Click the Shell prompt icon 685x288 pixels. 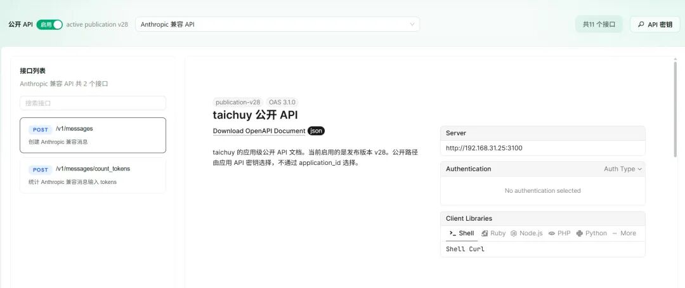[453, 233]
